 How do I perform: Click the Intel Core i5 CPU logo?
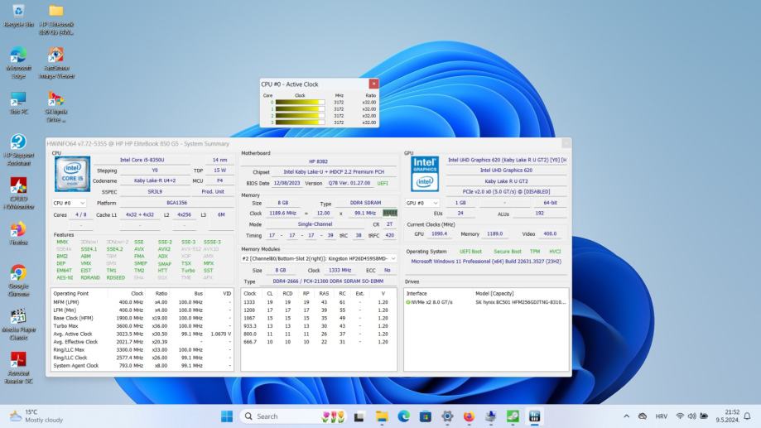72,174
